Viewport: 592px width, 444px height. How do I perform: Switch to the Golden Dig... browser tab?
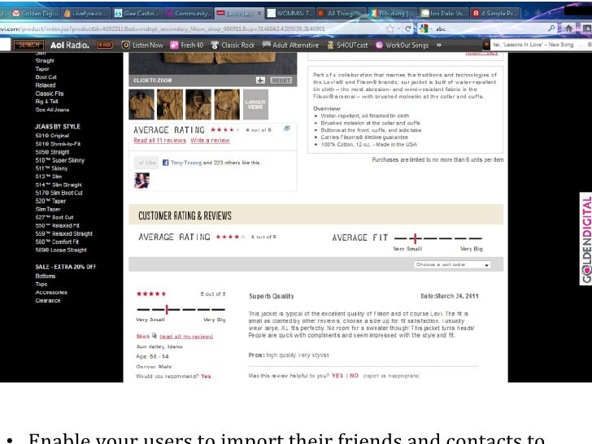[35, 13]
